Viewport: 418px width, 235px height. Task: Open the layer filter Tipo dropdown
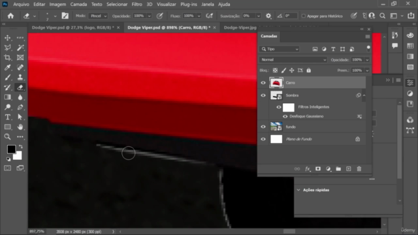coord(280,49)
